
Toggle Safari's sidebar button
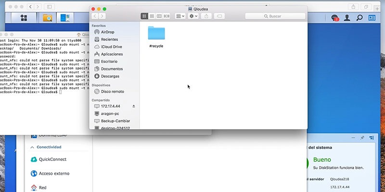pyautogui.click(x=50, y=7)
